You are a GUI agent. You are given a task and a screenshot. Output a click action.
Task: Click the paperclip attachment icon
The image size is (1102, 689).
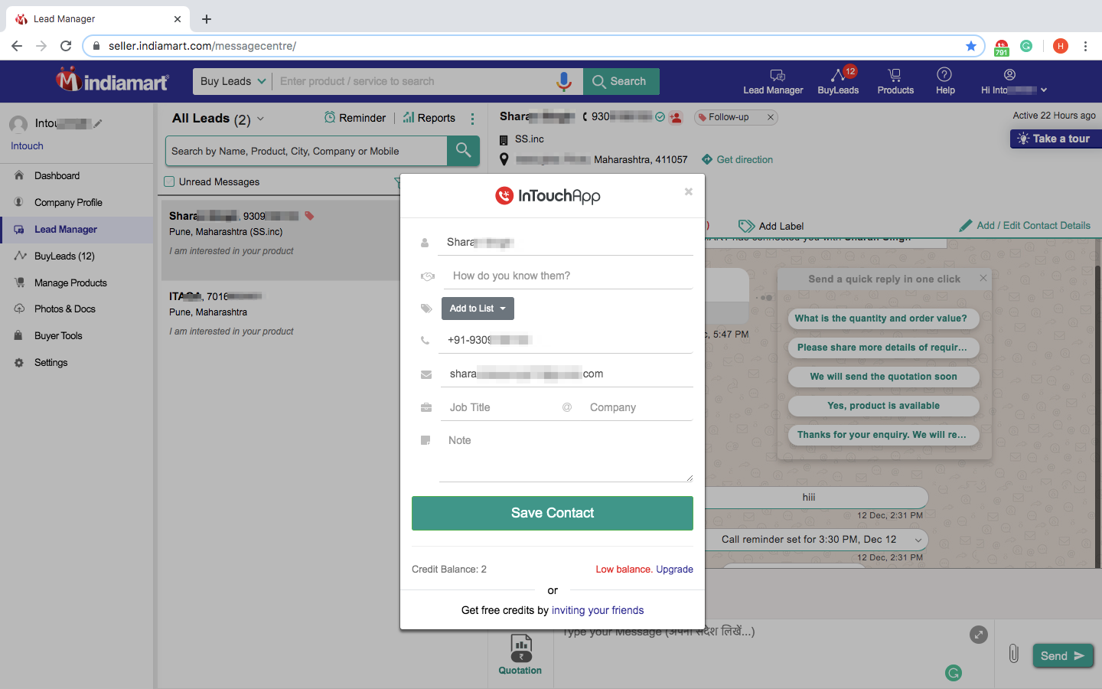point(1013,654)
